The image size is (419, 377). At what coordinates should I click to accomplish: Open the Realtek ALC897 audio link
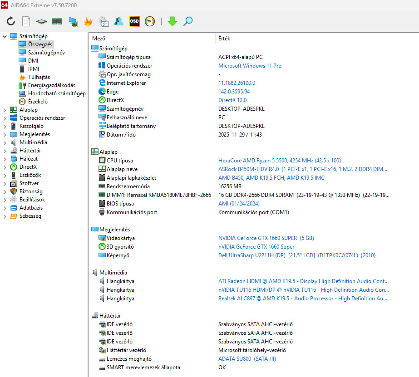coord(303,299)
